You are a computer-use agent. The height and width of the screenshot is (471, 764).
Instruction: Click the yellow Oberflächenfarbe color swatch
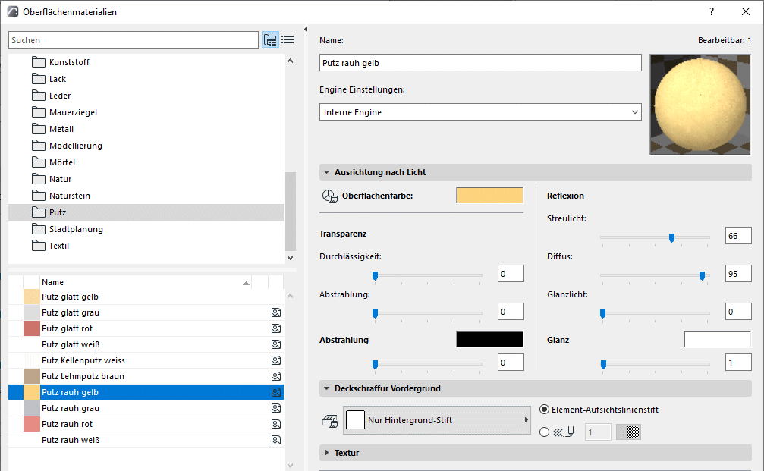coord(489,196)
